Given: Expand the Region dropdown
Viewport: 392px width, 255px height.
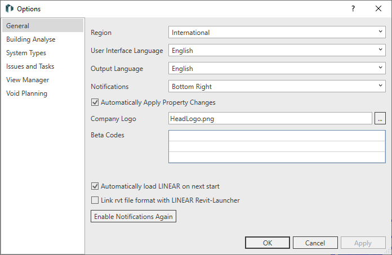Looking at the screenshot, I should pos(277,32).
